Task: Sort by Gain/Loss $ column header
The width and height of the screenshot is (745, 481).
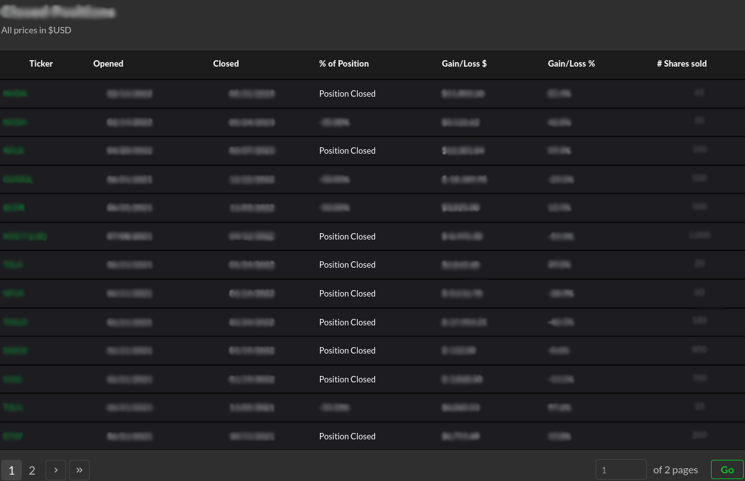Action: click(x=464, y=63)
